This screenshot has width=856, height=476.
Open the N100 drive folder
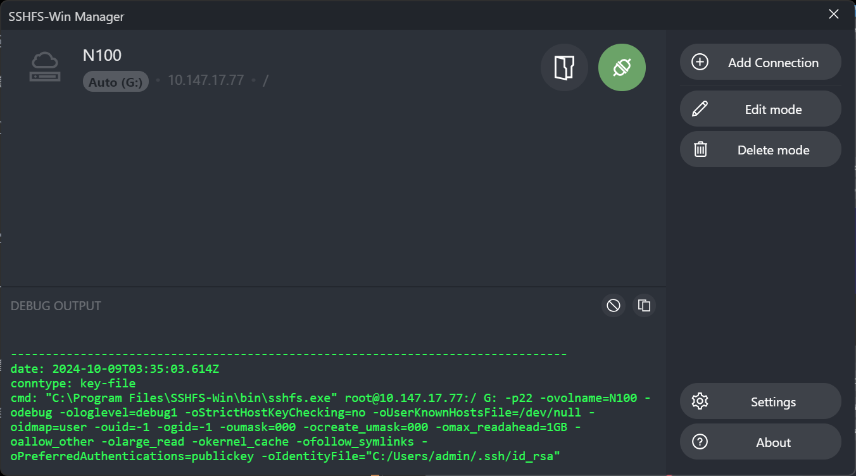(x=564, y=67)
